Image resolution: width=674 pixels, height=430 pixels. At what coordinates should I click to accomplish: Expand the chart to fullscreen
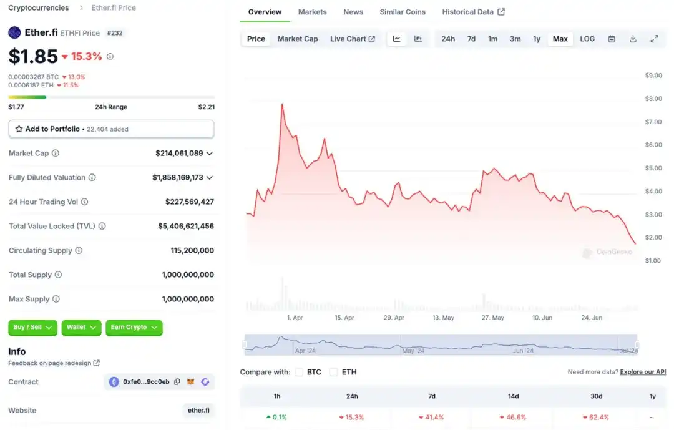pyautogui.click(x=654, y=39)
